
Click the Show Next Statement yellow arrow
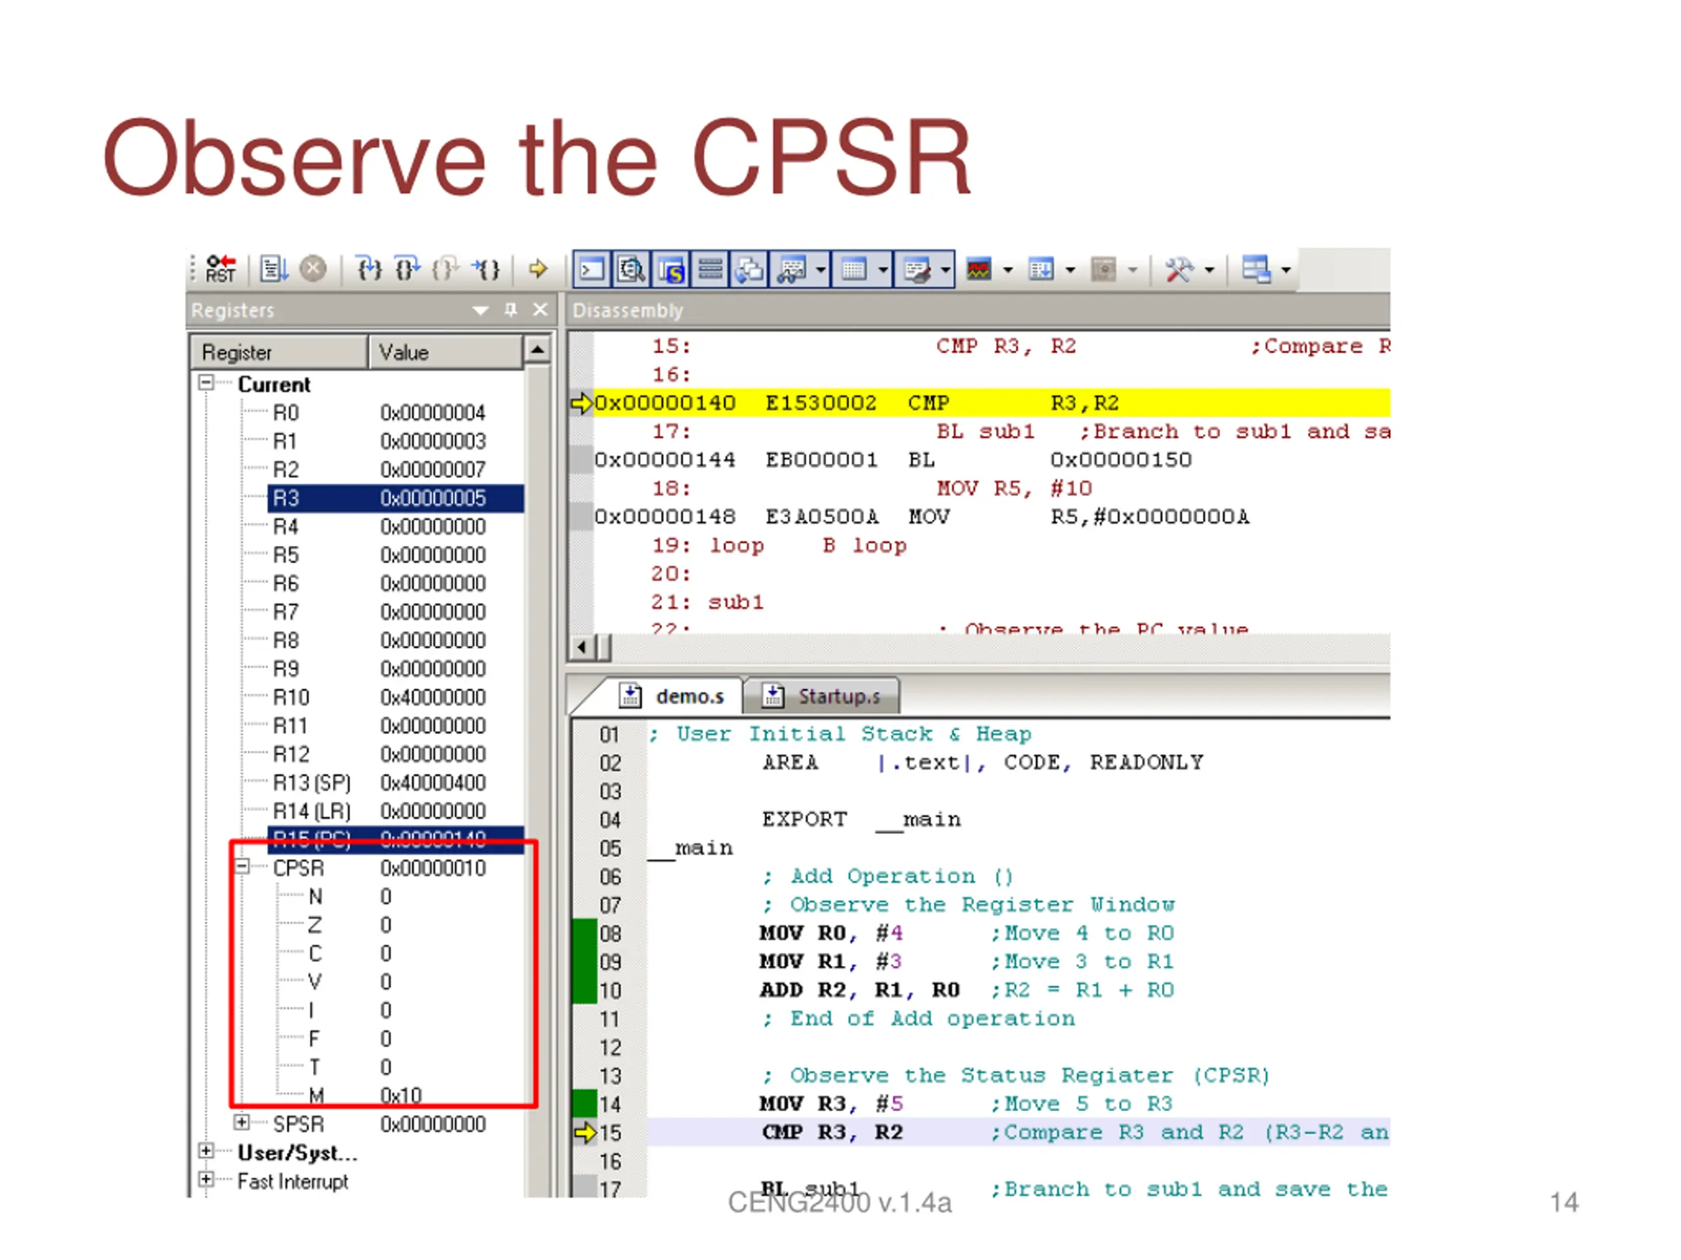539,269
